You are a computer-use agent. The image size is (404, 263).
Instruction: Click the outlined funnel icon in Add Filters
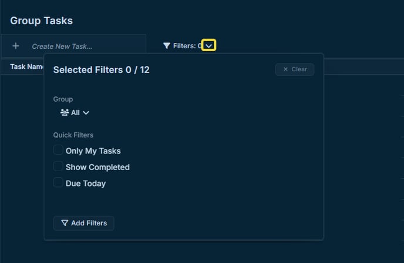pyautogui.click(x=65, y=223)
